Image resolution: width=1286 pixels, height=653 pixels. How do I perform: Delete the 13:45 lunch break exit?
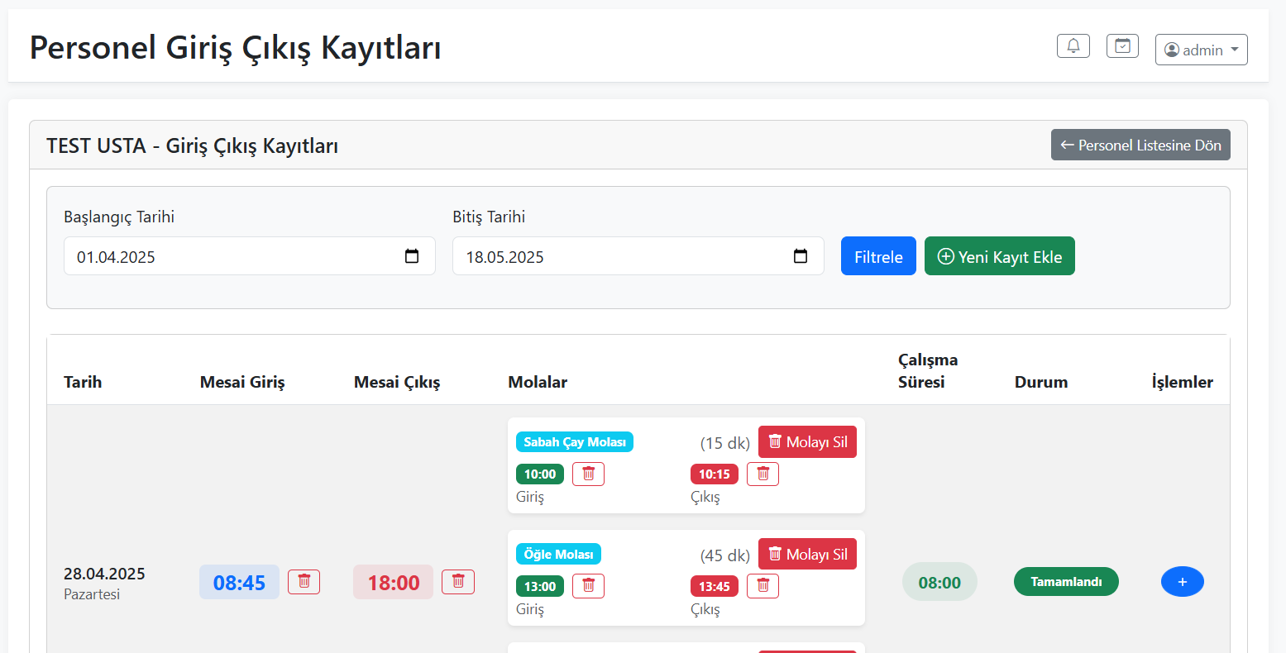pyautogui.click(x=763, y=586)
